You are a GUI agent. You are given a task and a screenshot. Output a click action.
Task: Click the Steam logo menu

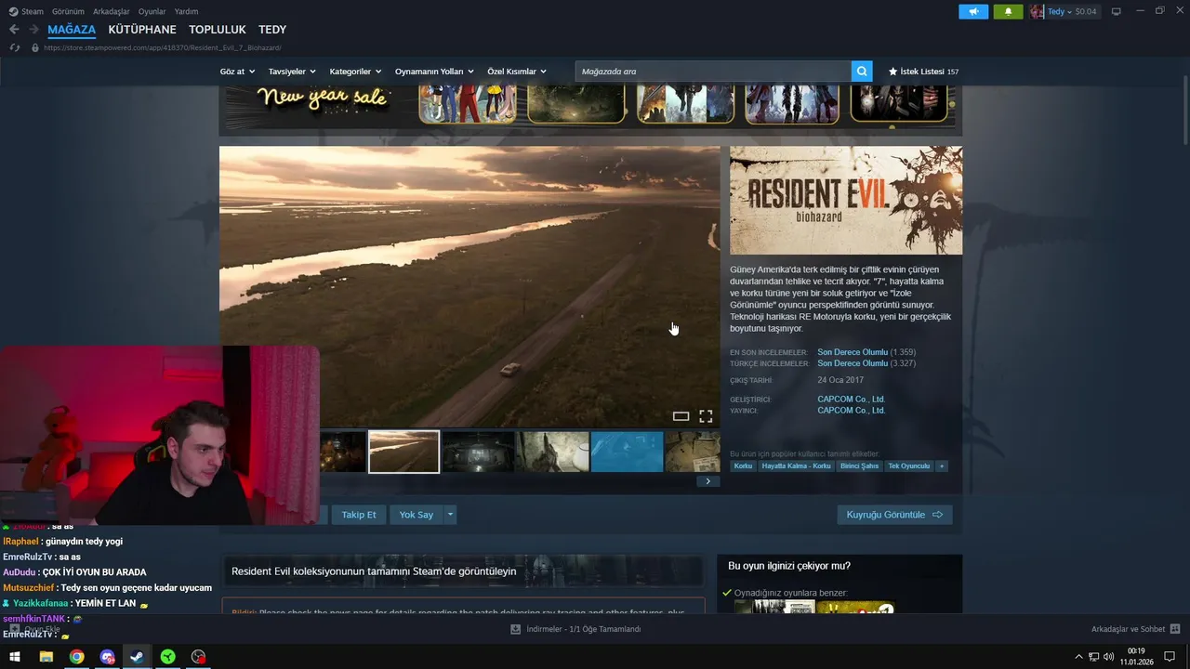[x=26, y=12]
